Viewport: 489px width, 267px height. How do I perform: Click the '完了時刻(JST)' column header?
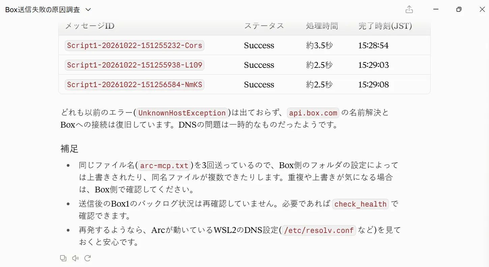point(385,26)
